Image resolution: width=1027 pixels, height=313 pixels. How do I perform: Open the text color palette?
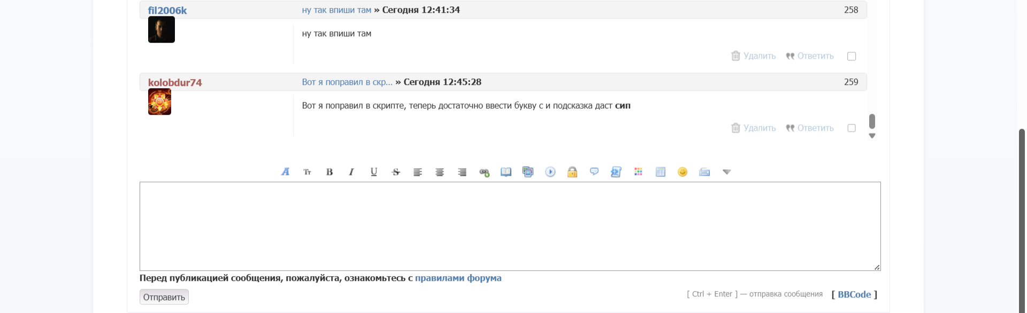click(x=638, y=172)
